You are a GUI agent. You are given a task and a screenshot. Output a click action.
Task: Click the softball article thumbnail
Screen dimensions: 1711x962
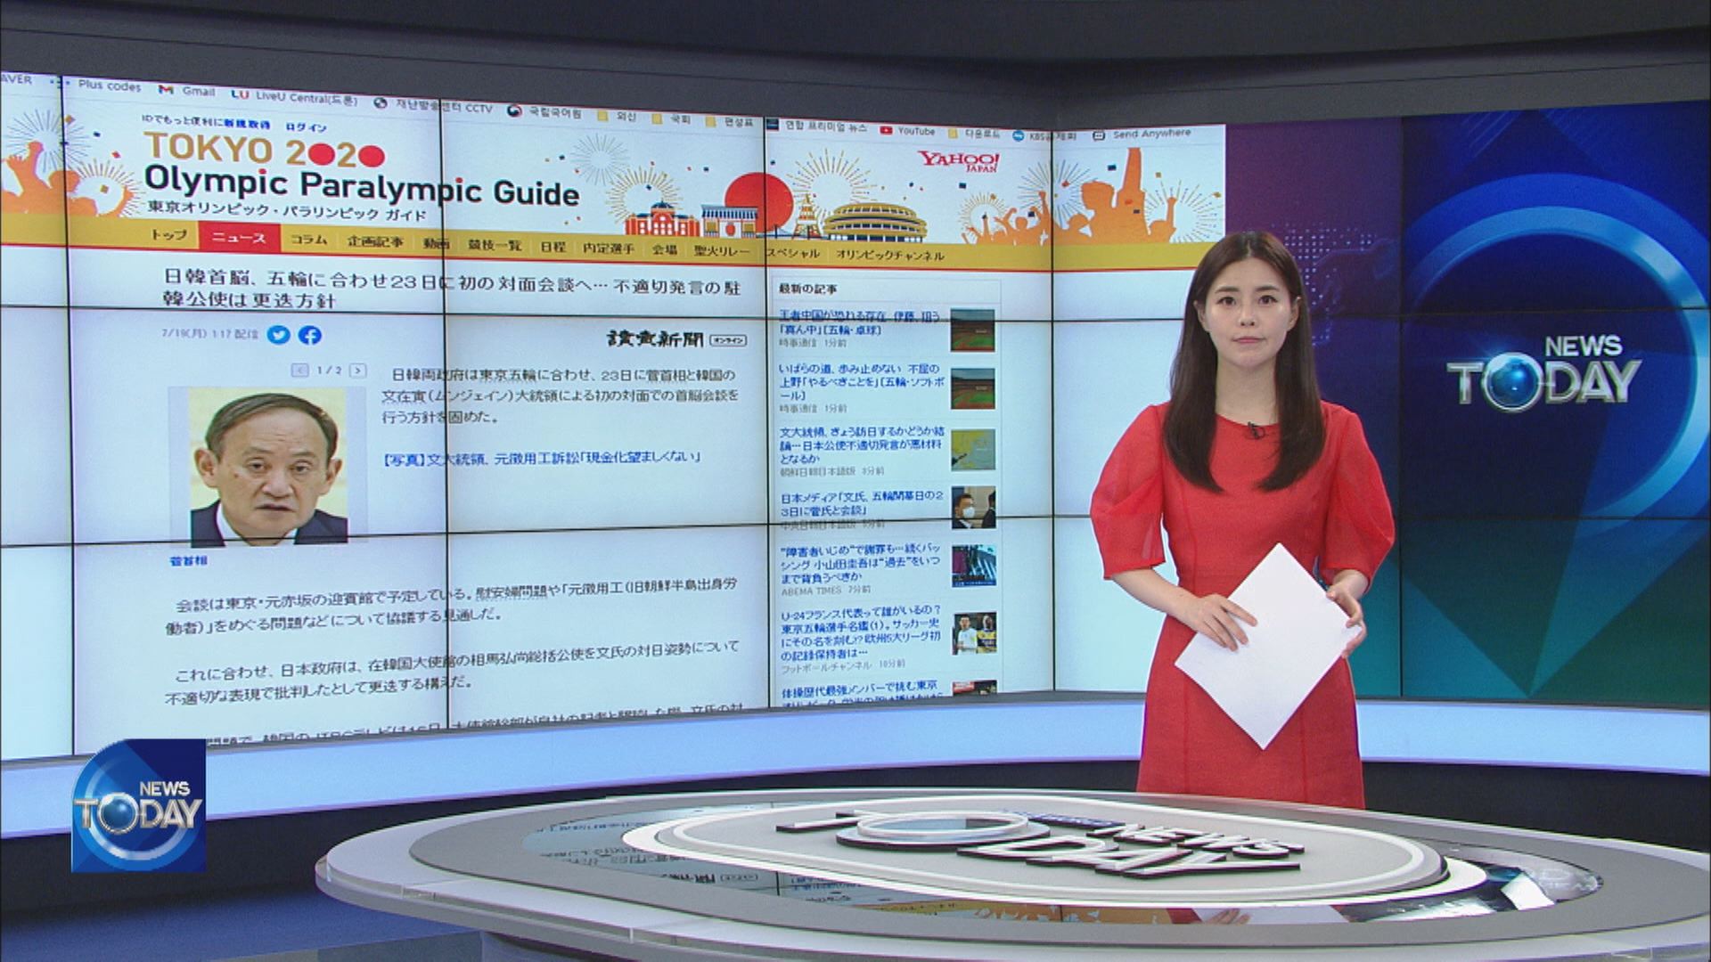(x=972, y=387)
